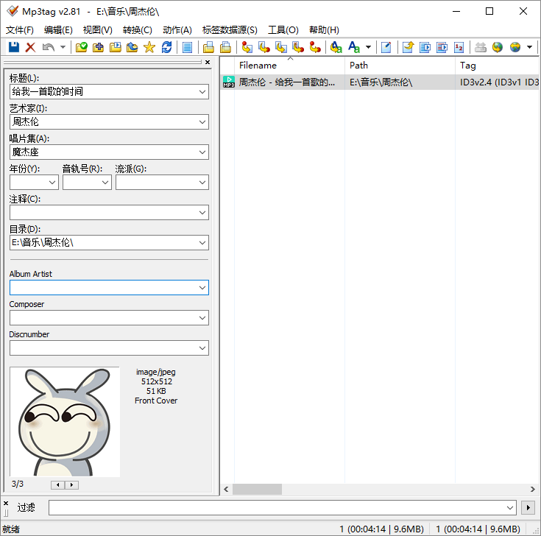The height and width of the screenshot is (536, 541).
Task: Click into the 过滤 filter text field
Action: click(x=280, y=507)
